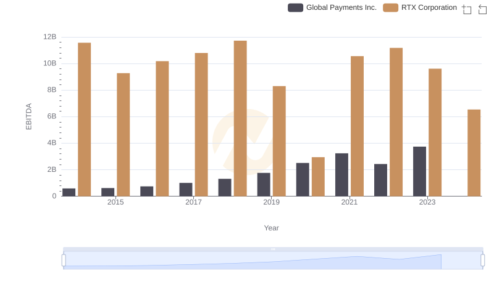The height and width of the screenshot is (284, 494).
Task: Click the 2019 x-axis label
Action: click(x=271, y=202)
